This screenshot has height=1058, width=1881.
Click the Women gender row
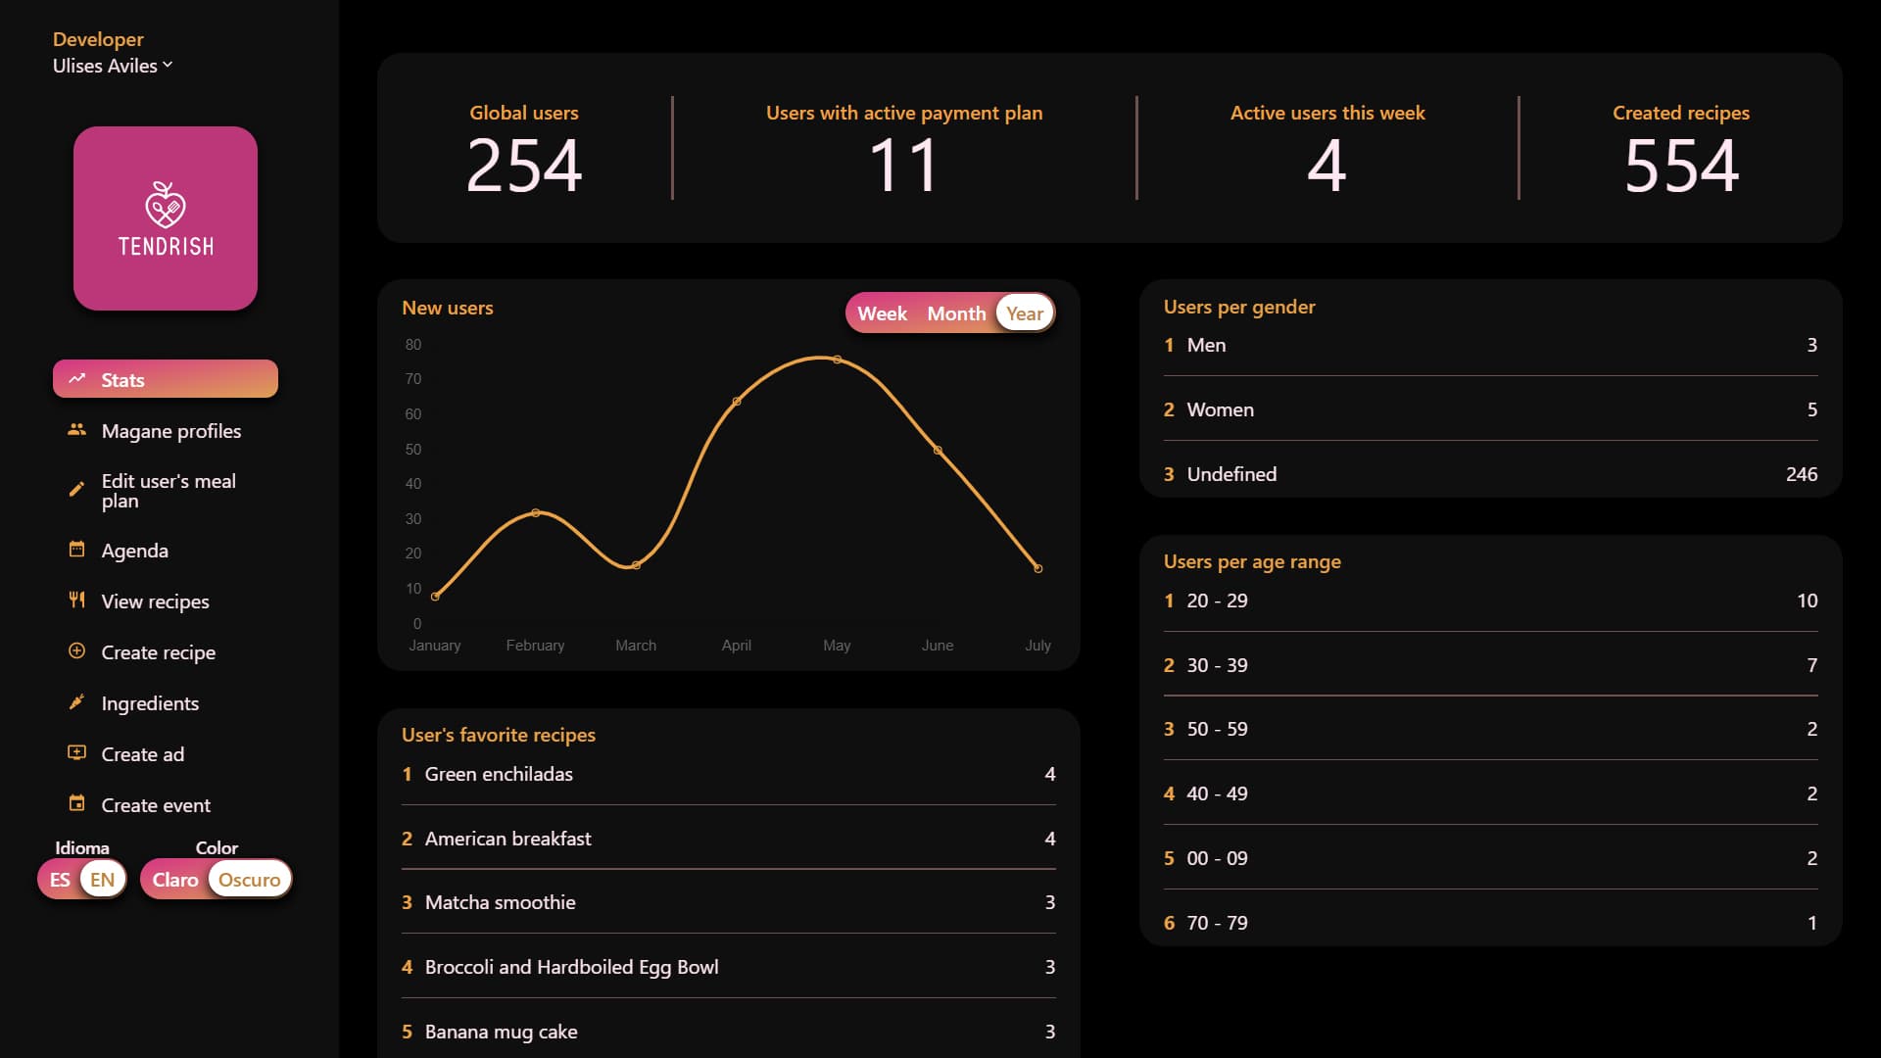coord(1490,409)
